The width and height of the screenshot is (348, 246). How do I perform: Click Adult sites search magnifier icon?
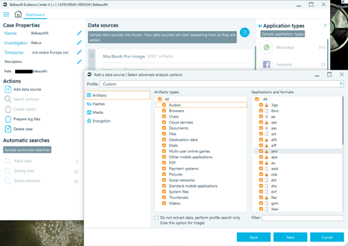(x=8, y=161)
